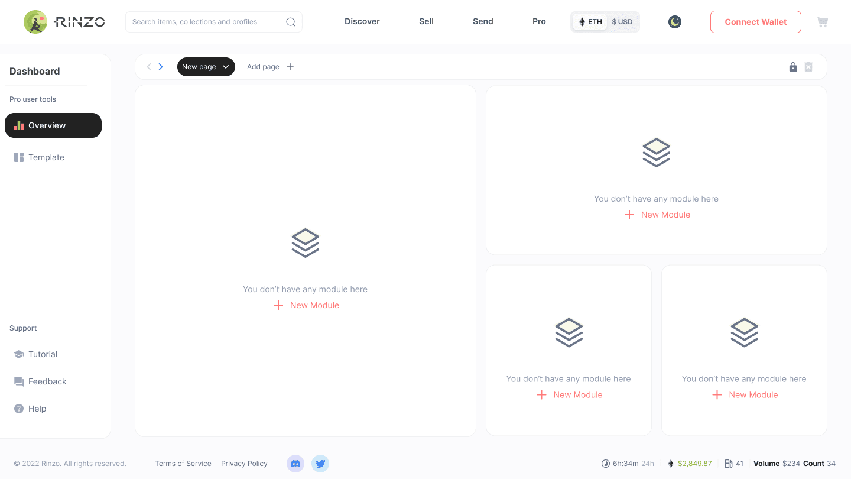851x479 pixels.
Task: Open the Sell menu
Action: pos(426,21)
